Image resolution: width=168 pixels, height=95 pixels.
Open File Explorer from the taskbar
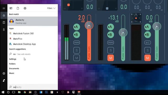point(19,92)
